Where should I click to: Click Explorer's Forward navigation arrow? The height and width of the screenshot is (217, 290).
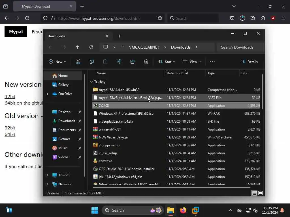click(x=64, y=47)
